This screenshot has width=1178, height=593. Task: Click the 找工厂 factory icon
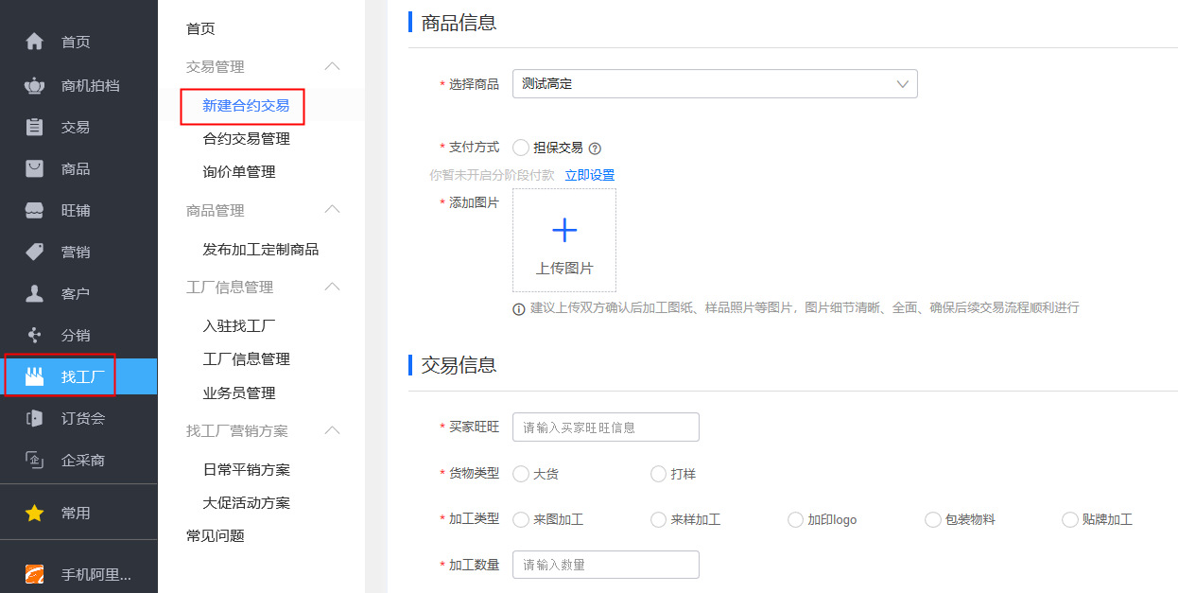34,375
